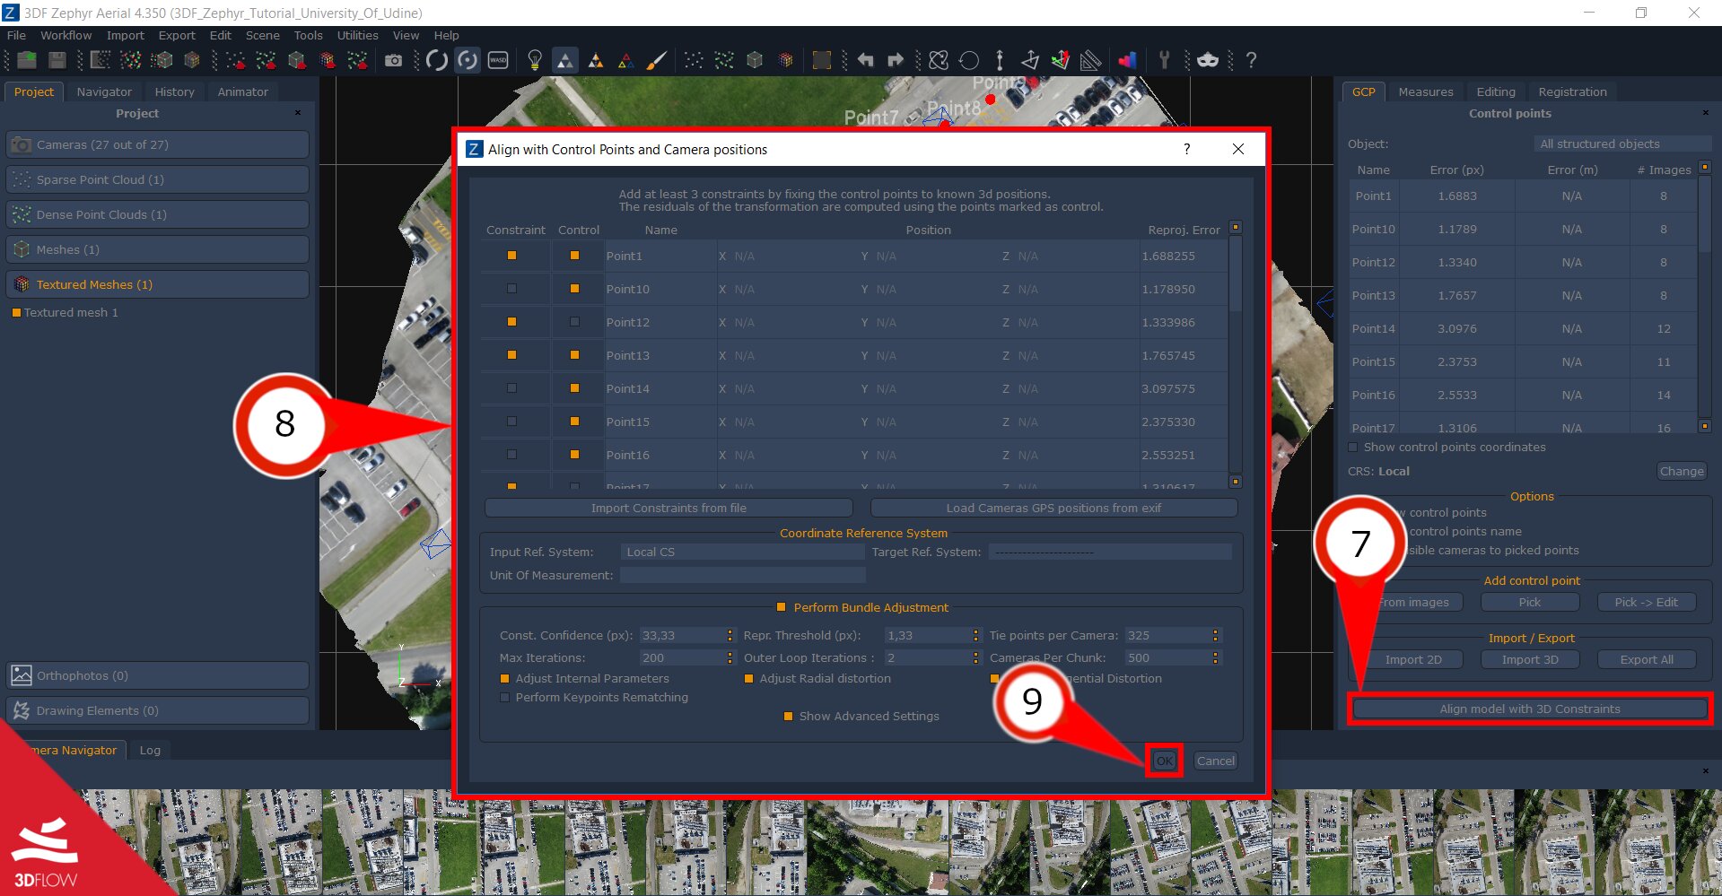
Task: Click the yellow bounding box icon
Action: (x=821, y=60)
